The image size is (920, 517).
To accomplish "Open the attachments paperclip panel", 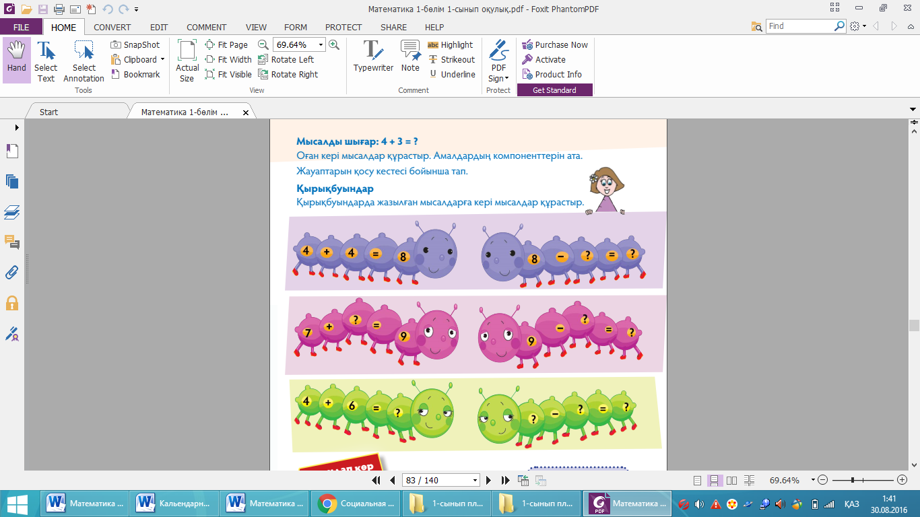I will tap(12, 273).
